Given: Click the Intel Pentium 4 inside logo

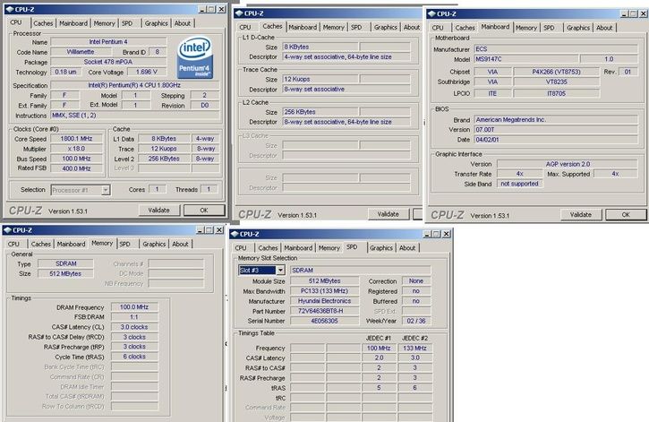Looking at the screenshot, I should [196, 56].
